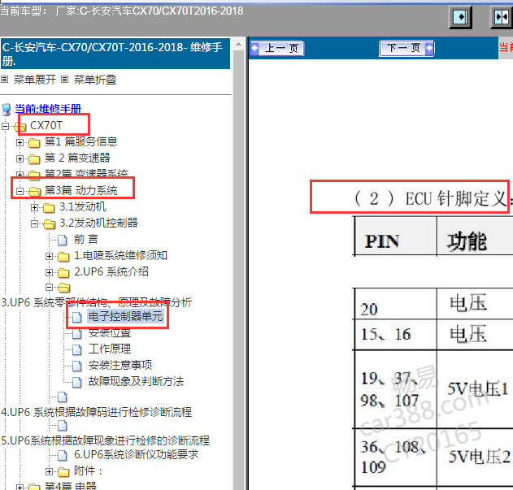Click folder icon of 3.1发动机
The image size is (513, 490).
pos(49,208)
